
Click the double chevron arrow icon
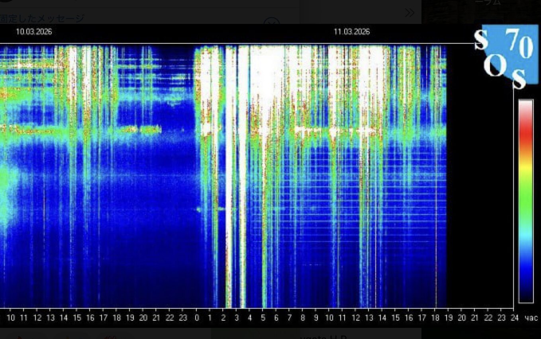tap(409, 13)
